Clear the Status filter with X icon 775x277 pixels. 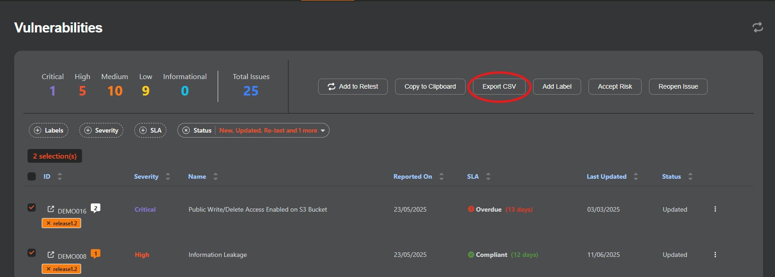tap(186, 130)
